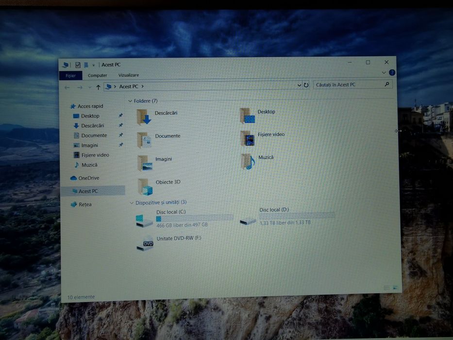Click the Acest PC icon in title bar
This screenshot has width=453, height=340.
click(66, 65)
